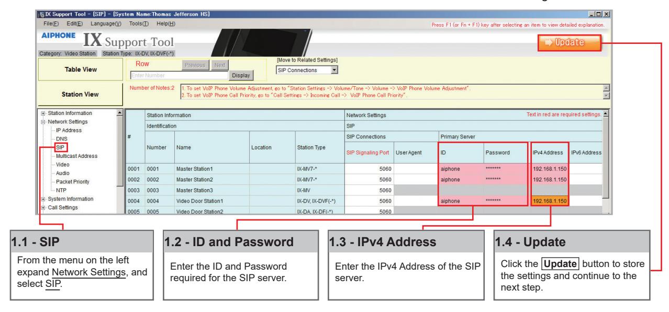This screenshot has width=669, height=312.
Task: Click the Master Station3 name cell
Action: (211, 189)
